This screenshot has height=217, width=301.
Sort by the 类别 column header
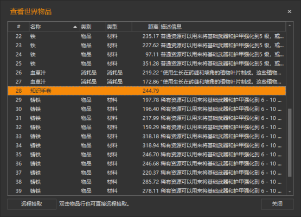pos(93,27)
